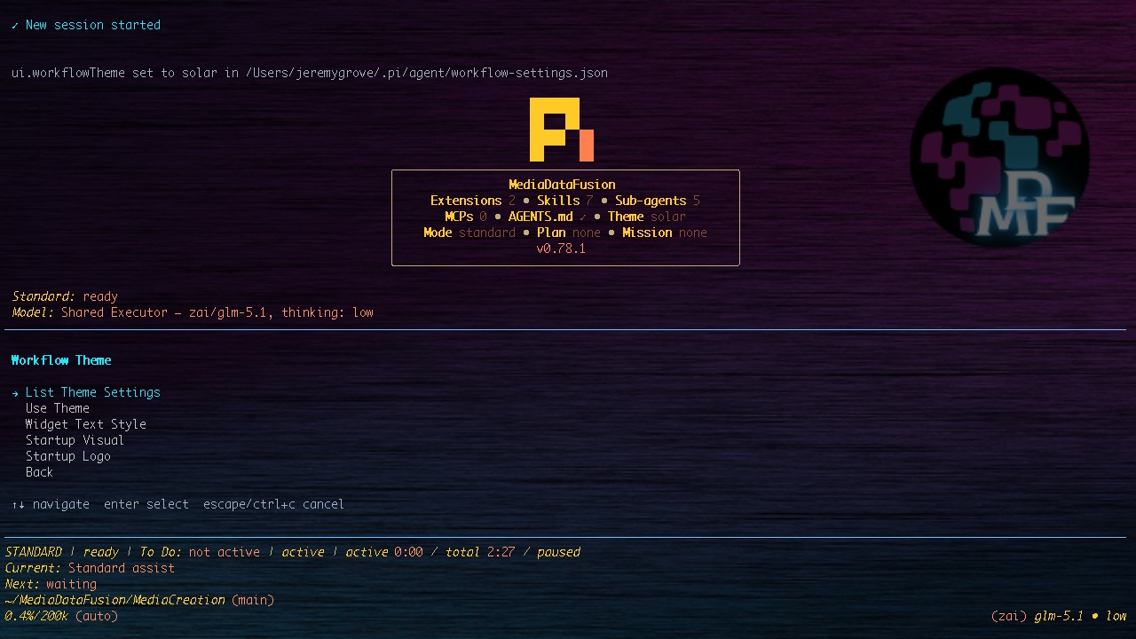
Task: Open the Widget Text Style option
Action: point(86,424)
